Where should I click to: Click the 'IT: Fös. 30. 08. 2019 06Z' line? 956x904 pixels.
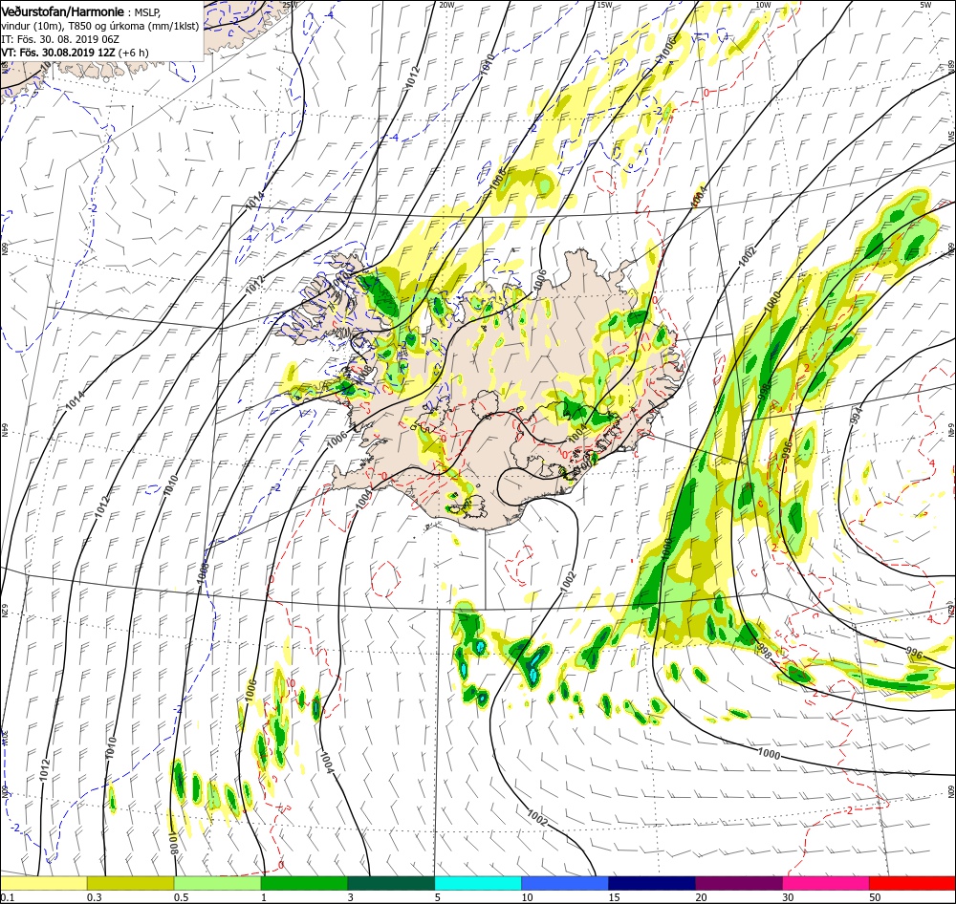(59, 39)
